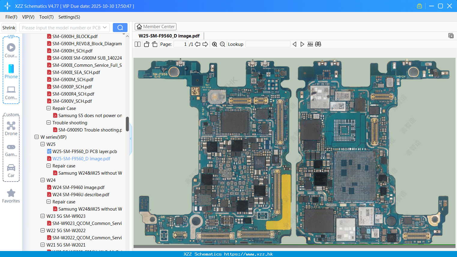Collapse the W24 folder node
457x257 pixels.
tap(43, 180)
